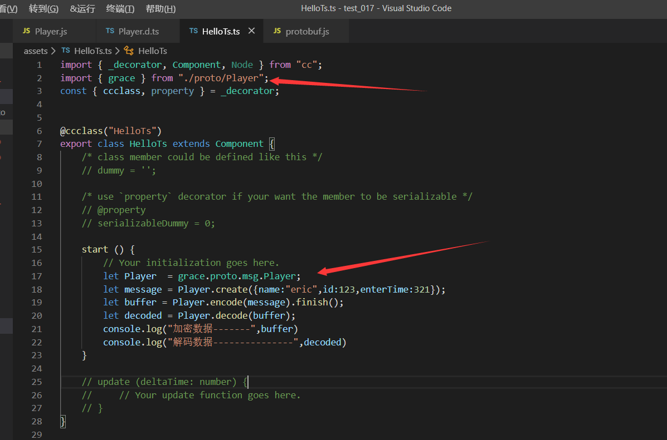Click the assets breadcrumb

(36, 51)
